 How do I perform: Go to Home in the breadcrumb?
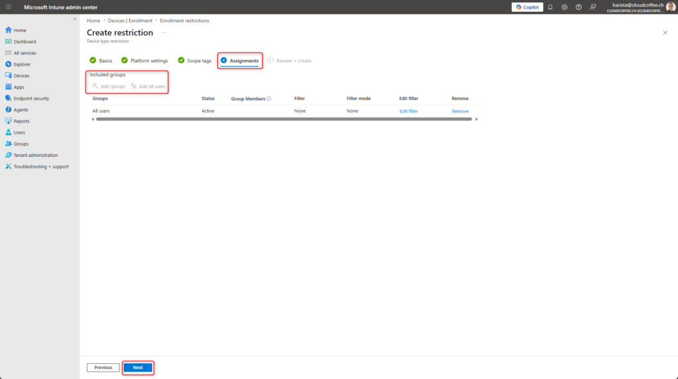tap(93, 21)
